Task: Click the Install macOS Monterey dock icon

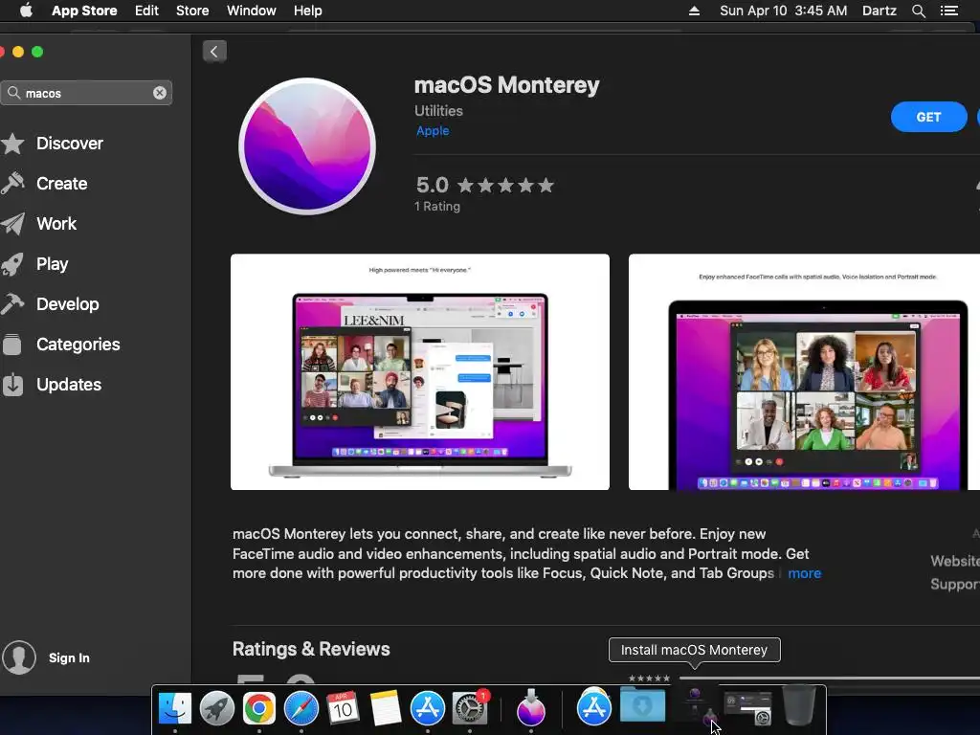Action: (530, 708)
